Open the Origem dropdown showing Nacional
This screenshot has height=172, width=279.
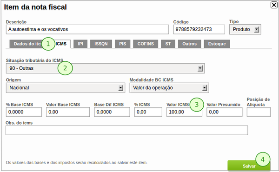click(x=66, y=88)
